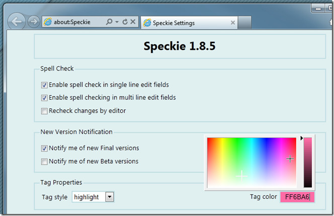Uncheck Notify me of new Final versions

point(44,148)
